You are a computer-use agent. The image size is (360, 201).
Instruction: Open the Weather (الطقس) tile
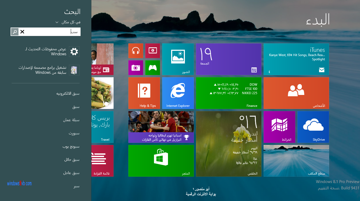coord(228,144)
